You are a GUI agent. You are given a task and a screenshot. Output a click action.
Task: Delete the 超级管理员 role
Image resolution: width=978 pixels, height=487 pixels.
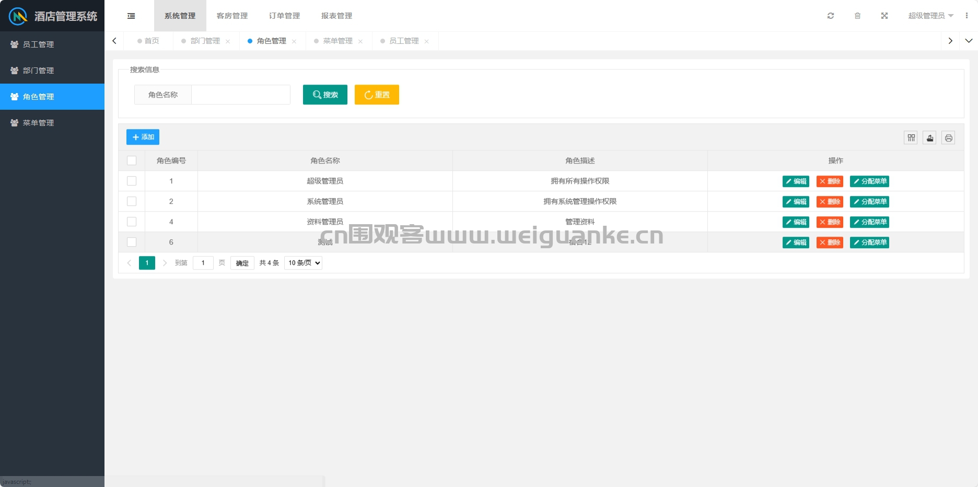830,181
